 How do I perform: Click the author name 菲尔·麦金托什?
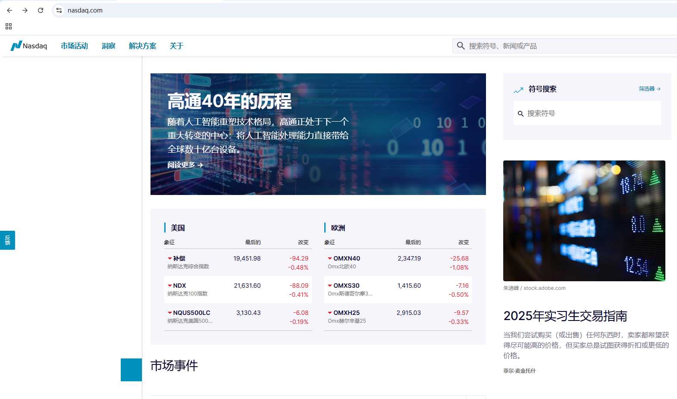(x=520, y=371)
